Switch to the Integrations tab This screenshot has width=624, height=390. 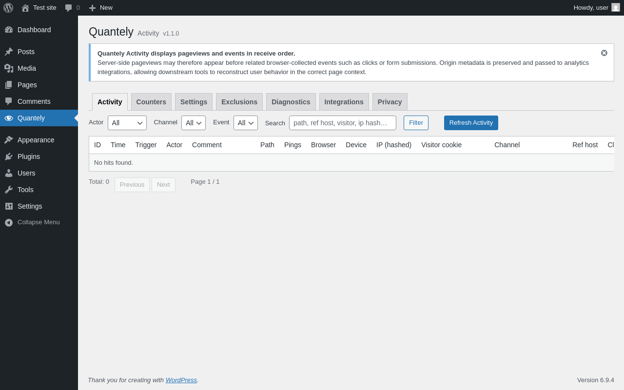(x=344, y=102)
